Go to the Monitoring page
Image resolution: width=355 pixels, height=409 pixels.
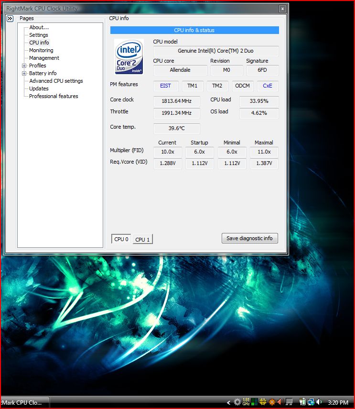point(41,50)
